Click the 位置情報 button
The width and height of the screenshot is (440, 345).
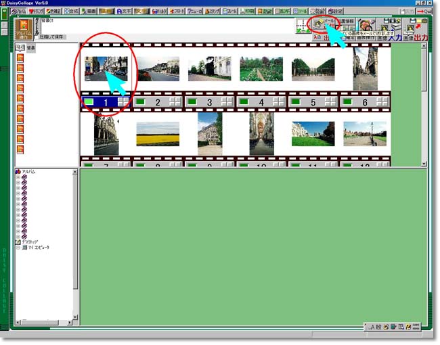[x=346, y=22]
